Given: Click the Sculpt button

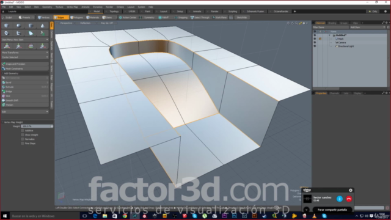Looking at the screenshot, I should click(x=9, y=18).
